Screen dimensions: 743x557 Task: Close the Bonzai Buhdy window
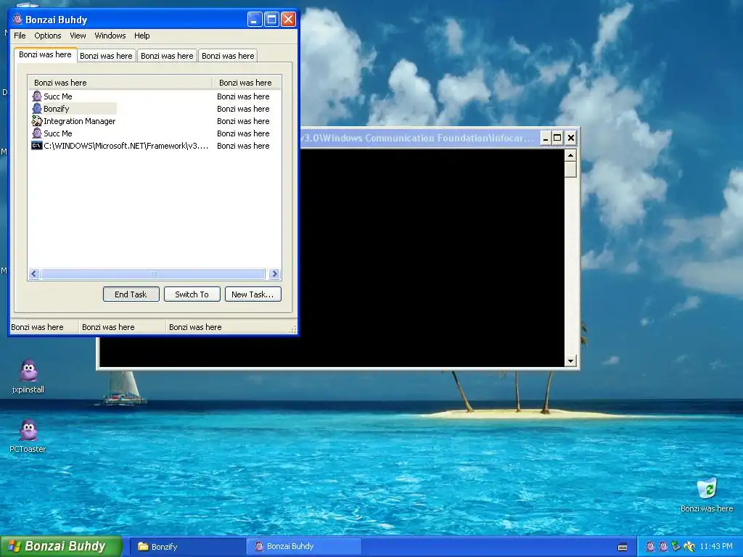tap(289, 20)
